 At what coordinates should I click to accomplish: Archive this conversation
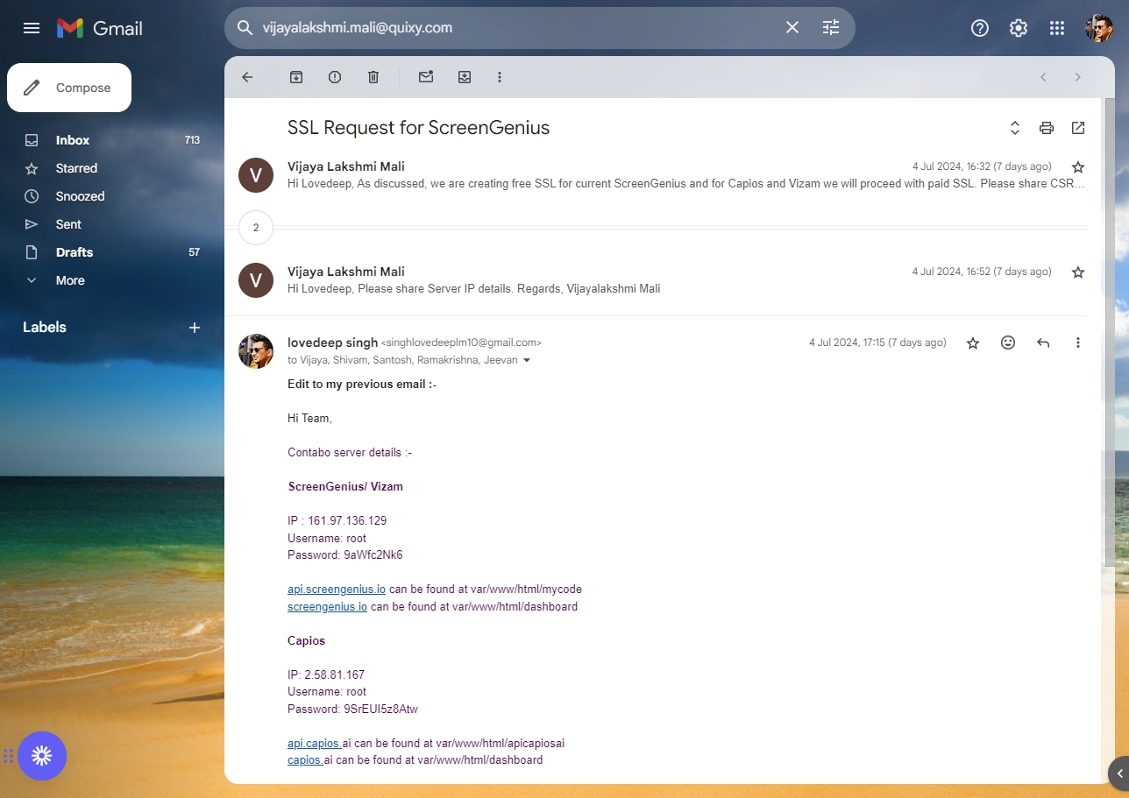click(x=296, y=77)
